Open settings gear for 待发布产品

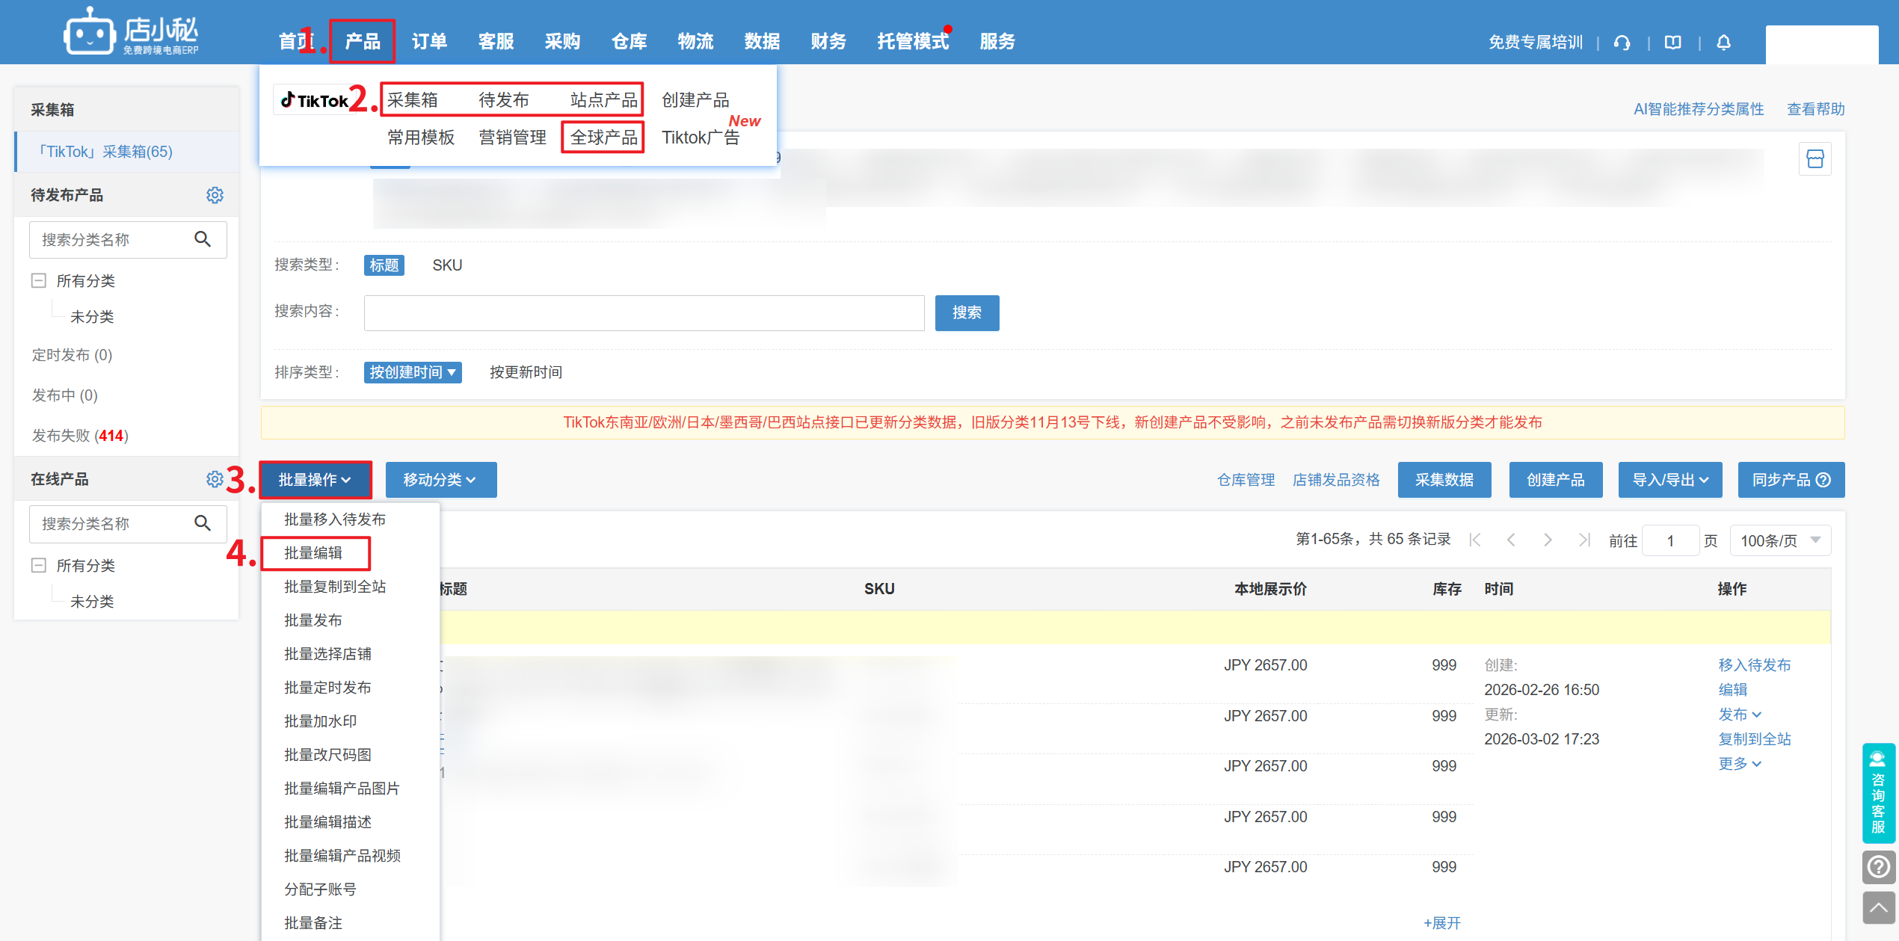215,195
